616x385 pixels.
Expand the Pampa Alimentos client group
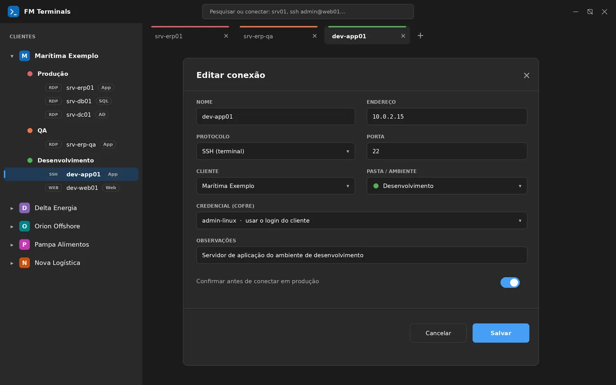pyautogui.click(x=12, y=245)
